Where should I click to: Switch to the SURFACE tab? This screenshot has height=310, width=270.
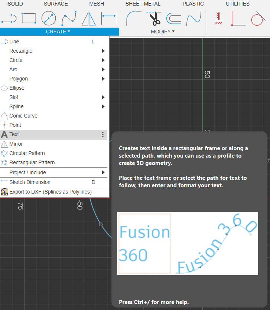click(56, 4)
